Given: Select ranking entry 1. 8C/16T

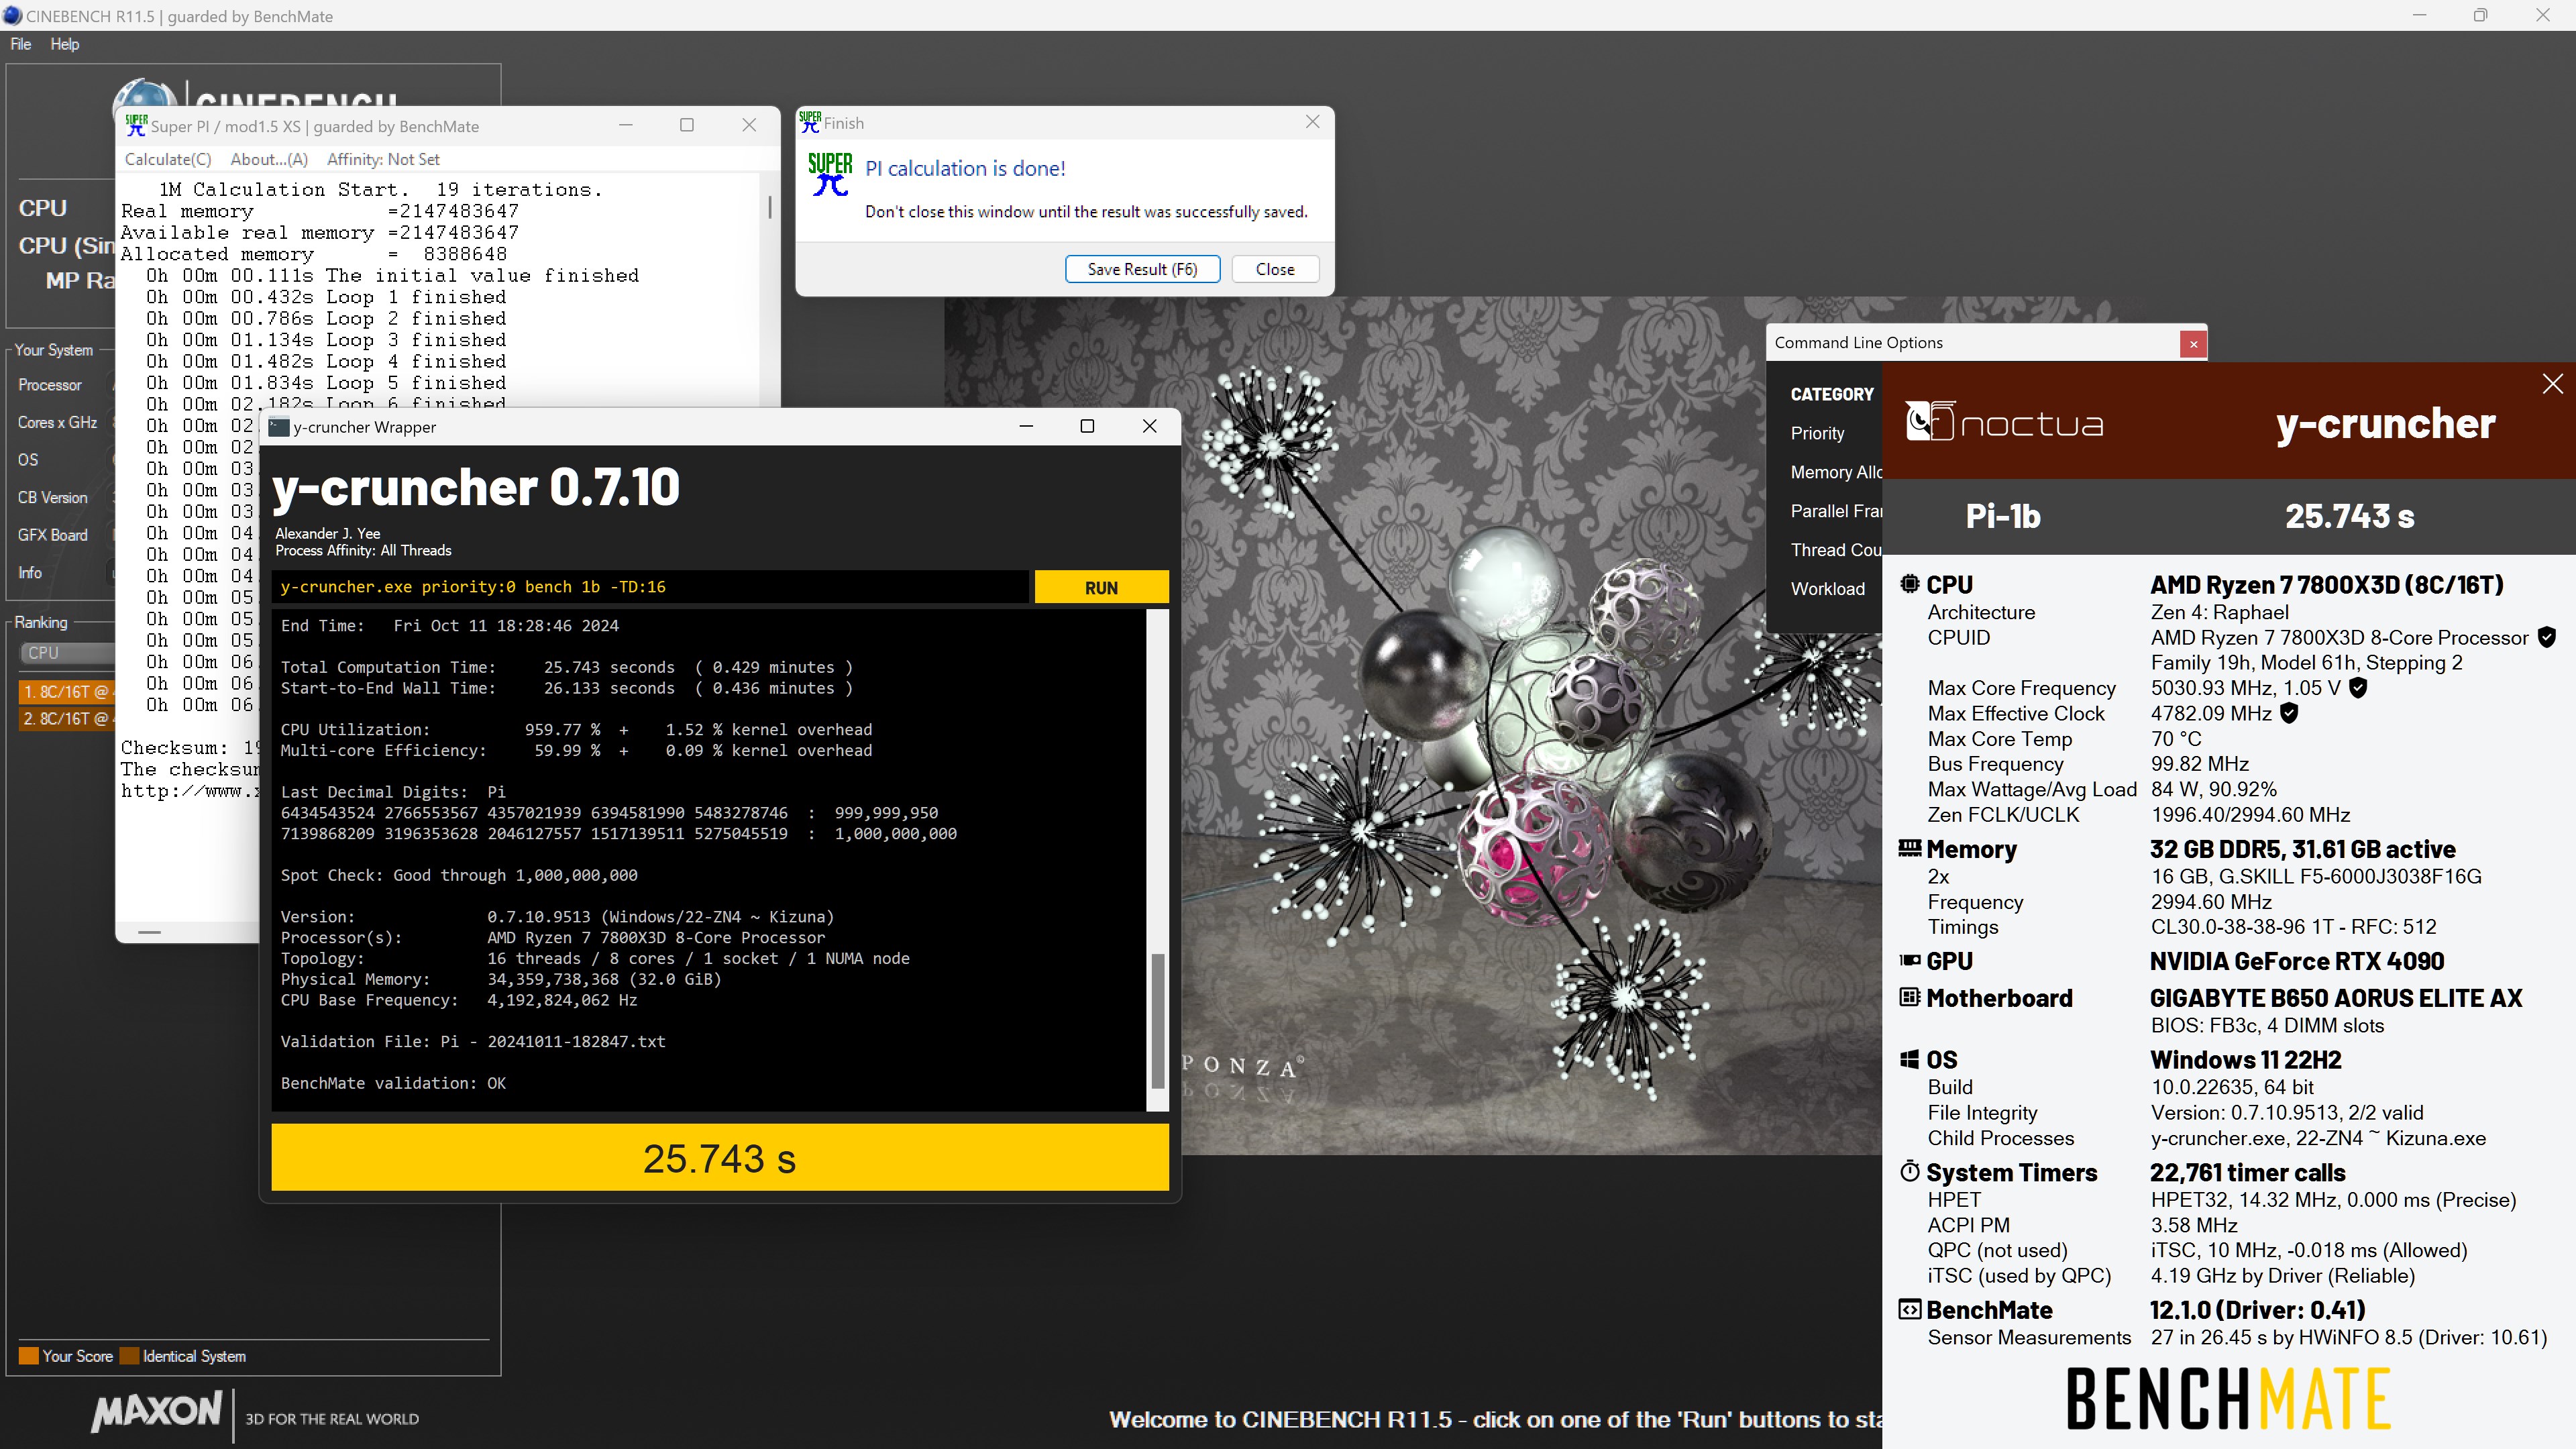Looking at the screenshot, I should [x=66, y=691].
